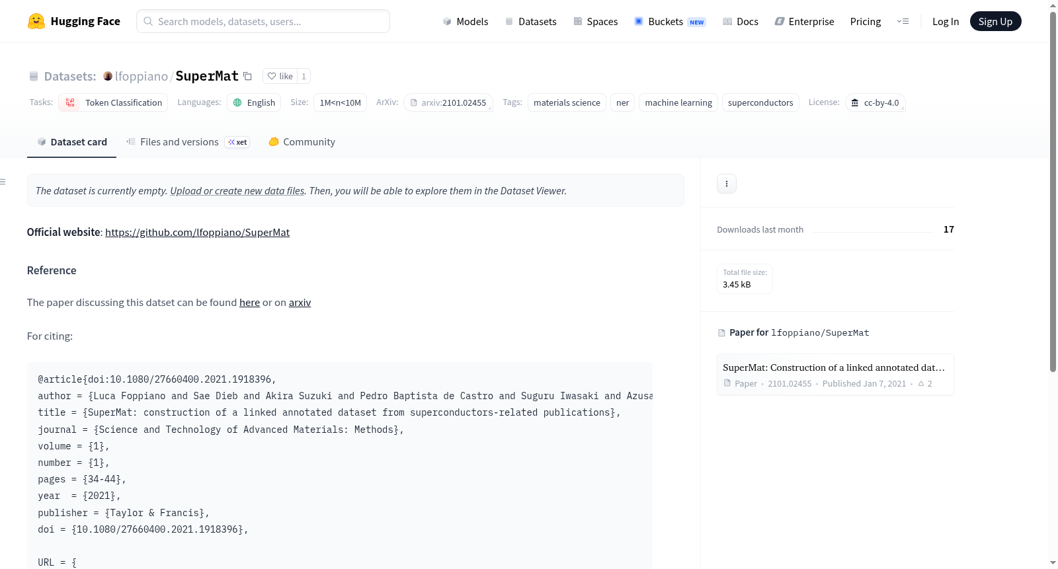Select the machine learning tag

pos(678,102)
